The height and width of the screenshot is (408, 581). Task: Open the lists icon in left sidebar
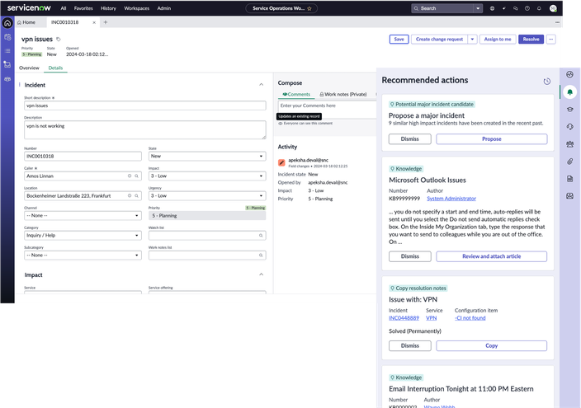coord(7,51)
